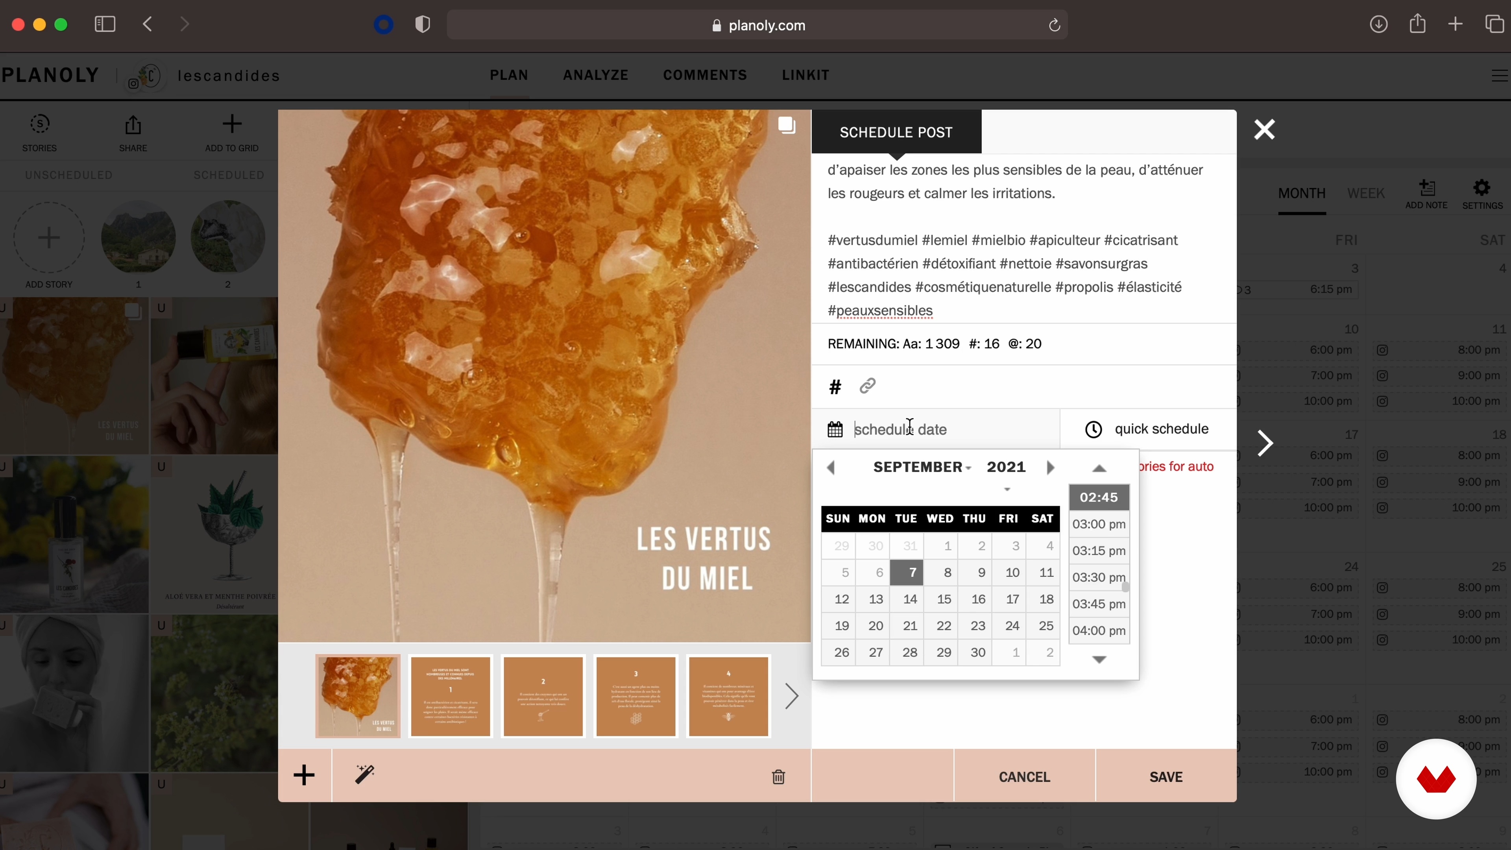Click Add to Grid plus icon

232,124
